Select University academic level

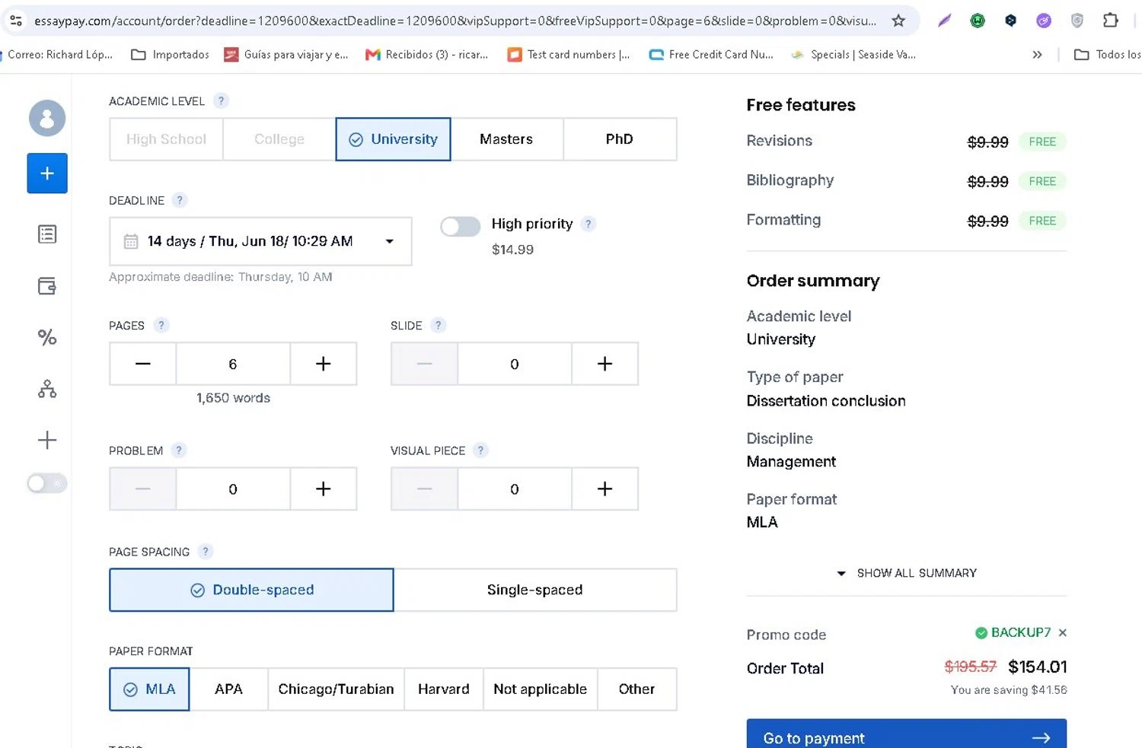(393, 139)
